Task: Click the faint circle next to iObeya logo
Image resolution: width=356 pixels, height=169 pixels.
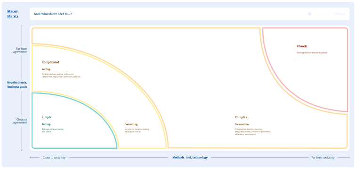Action: click(x=309, y=14)
